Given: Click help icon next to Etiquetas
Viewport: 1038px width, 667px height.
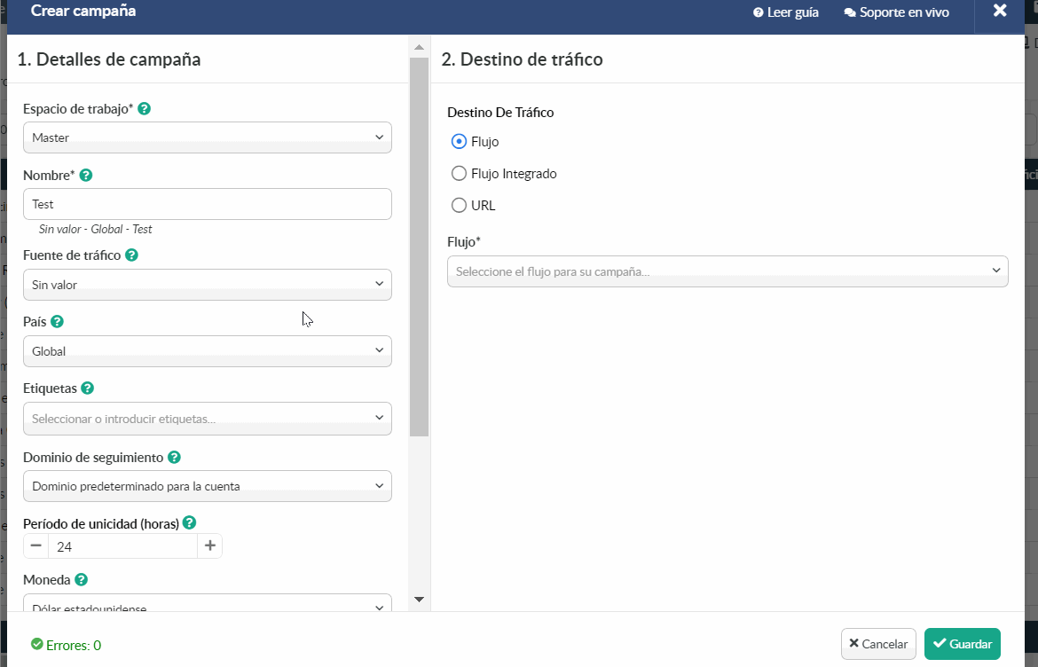Looking at the screenshot, I should 87,388.
